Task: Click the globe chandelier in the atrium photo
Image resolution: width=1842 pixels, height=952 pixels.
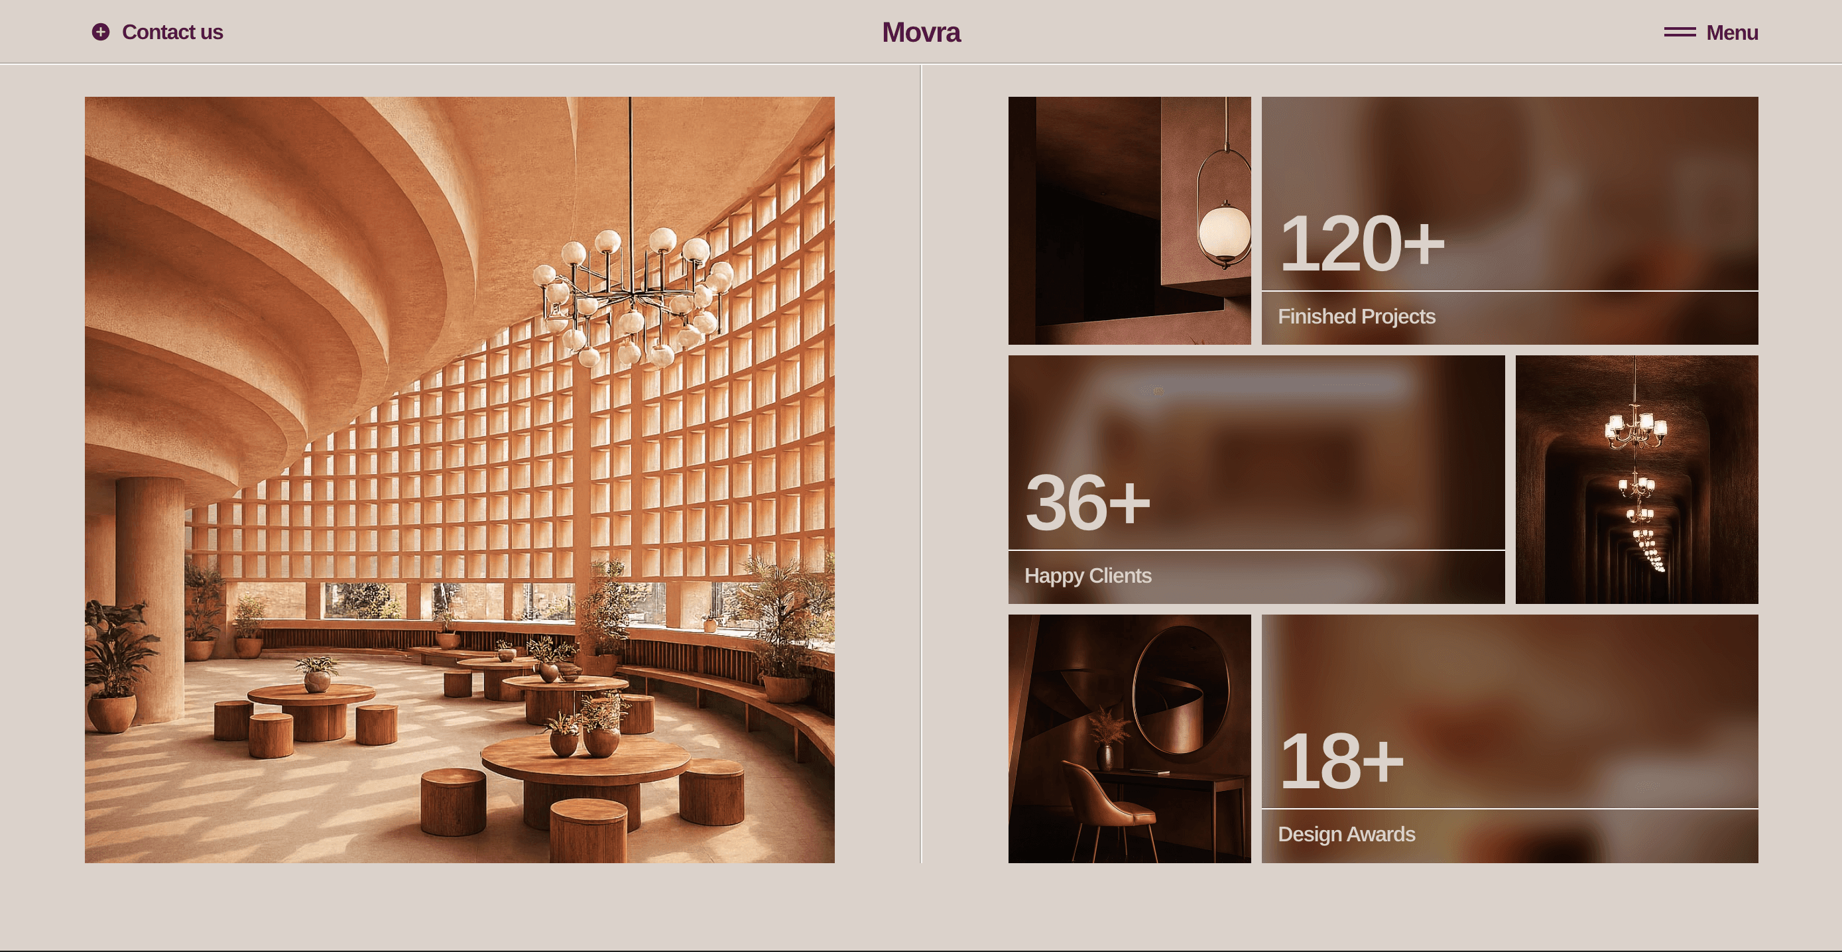Action: click(633, 300)
